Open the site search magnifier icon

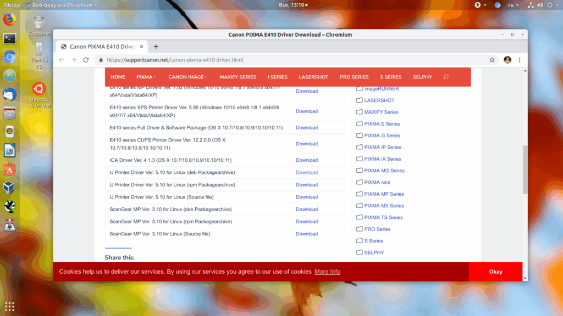(x=446, y=77)
